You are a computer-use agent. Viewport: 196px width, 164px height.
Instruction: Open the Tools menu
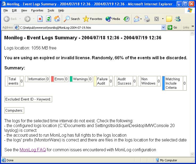[x=51, y=10]
